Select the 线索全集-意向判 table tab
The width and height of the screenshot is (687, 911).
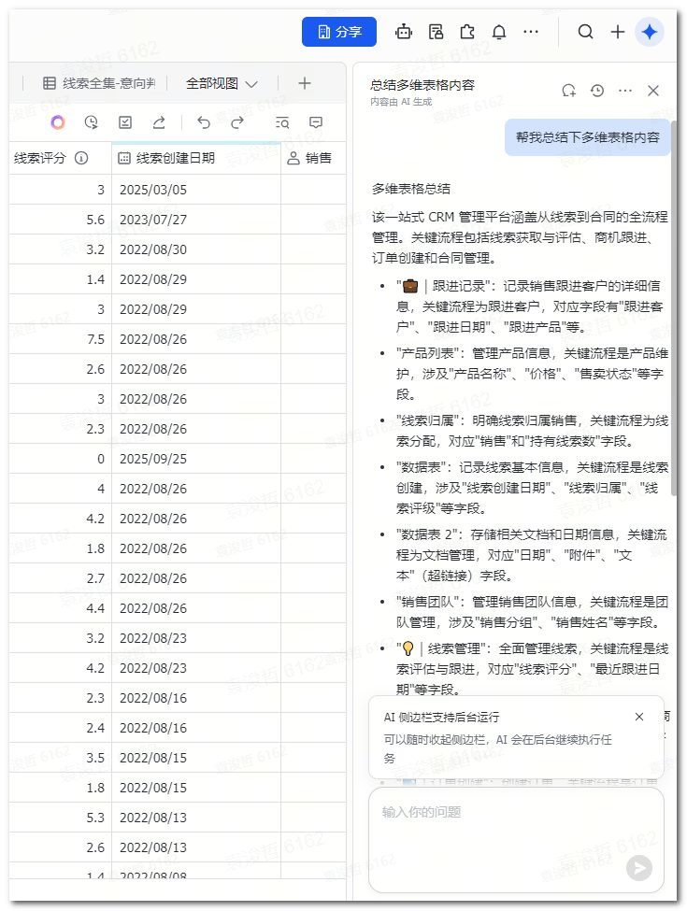[99, 84]
